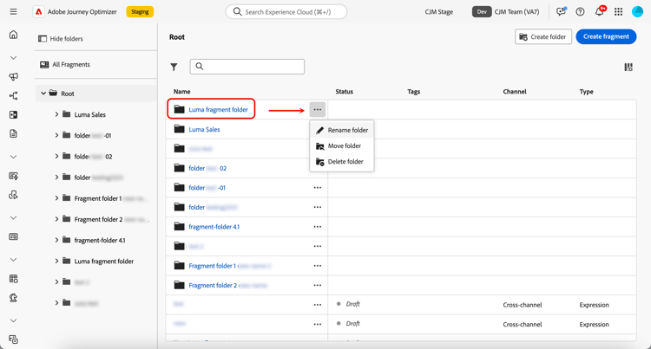Click the Adobe logo icon
The width and height of the screenshot is (651, 349).
[x=38, y=11]
